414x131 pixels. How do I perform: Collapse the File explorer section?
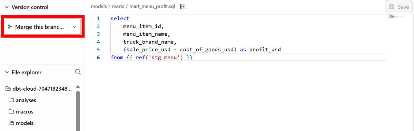pyautogui.click(x=7, y=72)
